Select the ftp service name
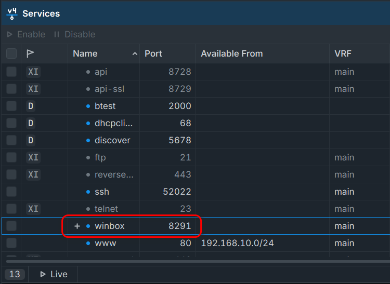 (x=100, y=157)
